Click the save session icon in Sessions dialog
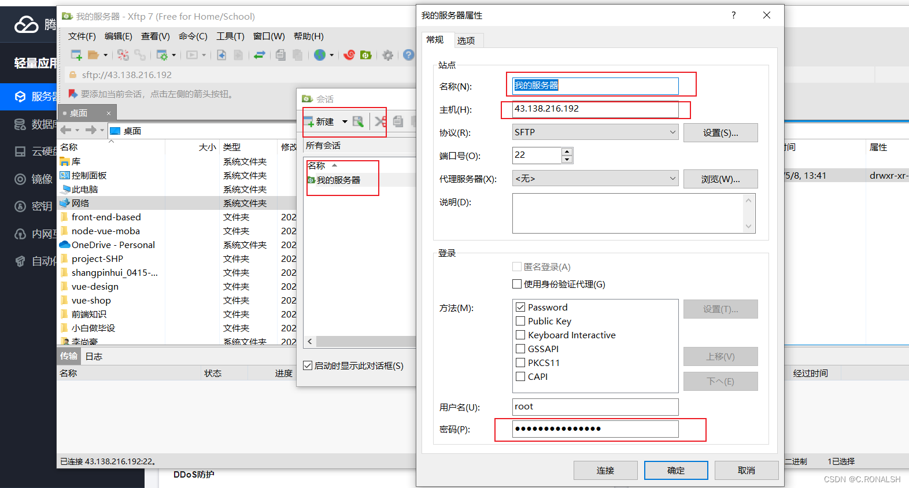 coord(359,121)
